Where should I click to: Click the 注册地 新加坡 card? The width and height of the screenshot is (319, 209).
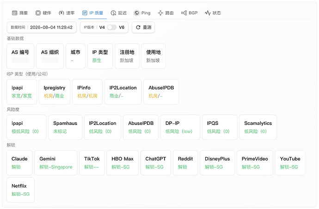pyautogui.click(x=127, y=56)
